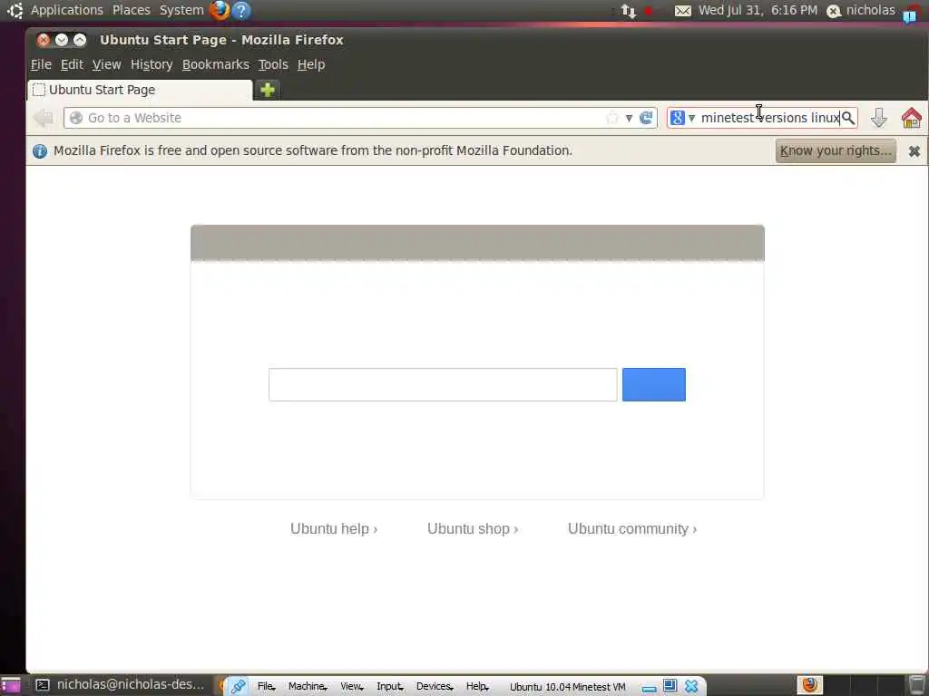Open the Applications menu in top panel
Image resolution: width=929 pixels, height=696 pixels.
pos(67,10)
